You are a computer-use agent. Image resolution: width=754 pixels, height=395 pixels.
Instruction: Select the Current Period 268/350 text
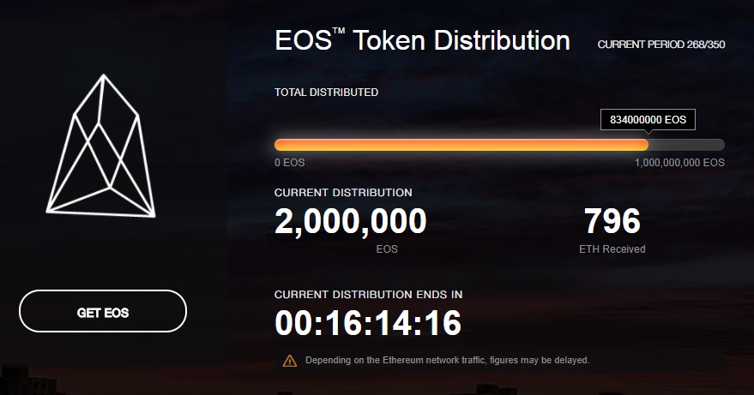pyautogui.click(x=661, y=45)
